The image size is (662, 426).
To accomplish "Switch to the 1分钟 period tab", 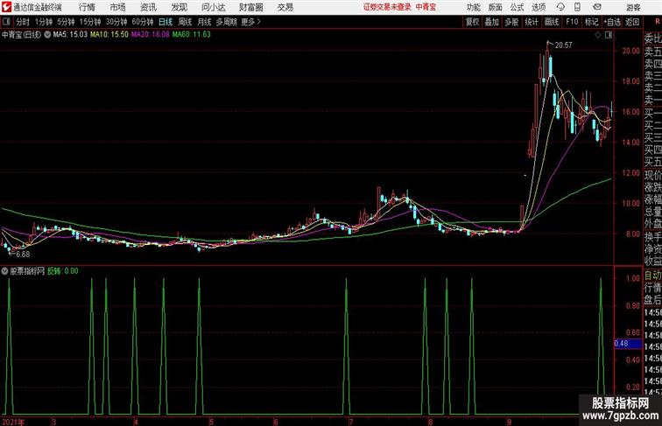I will click(x=44, y=22).
